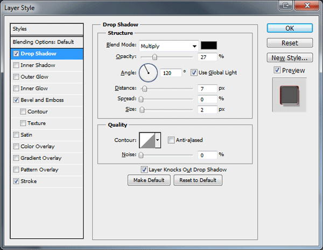Enable the Satin checkbox

pos(16,135)
